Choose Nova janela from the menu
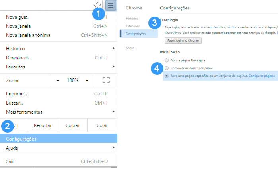This screenshot has height=171, width=278. click(x=58, y=26)
